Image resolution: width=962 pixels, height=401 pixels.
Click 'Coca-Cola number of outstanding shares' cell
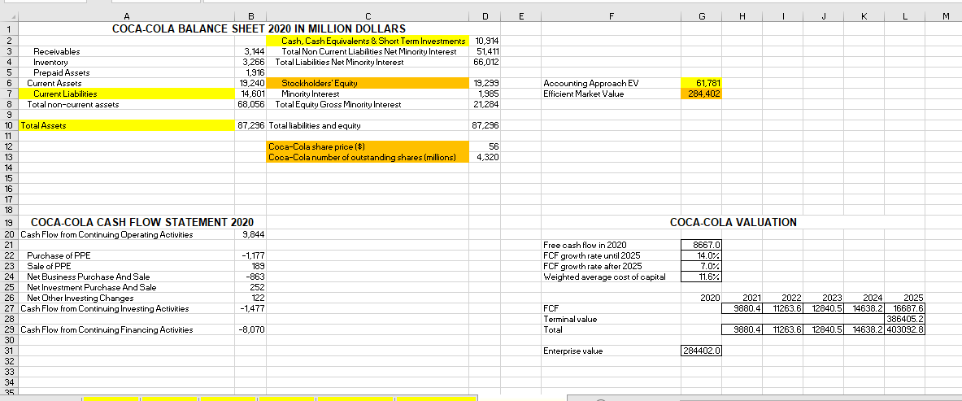tap(368, 157)
